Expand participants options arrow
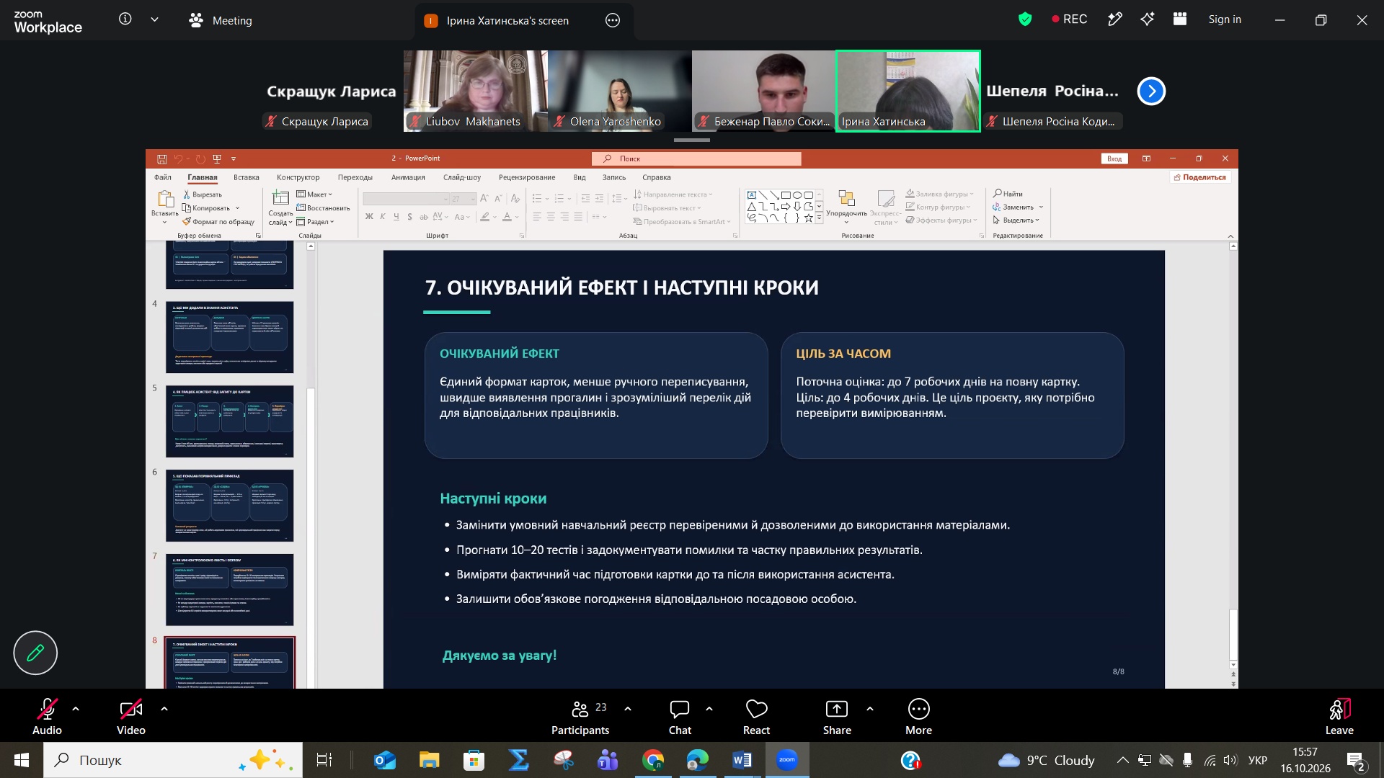The width and height of the screenshot is (1384, 778). pyautogui.click(x=628, y=709)
